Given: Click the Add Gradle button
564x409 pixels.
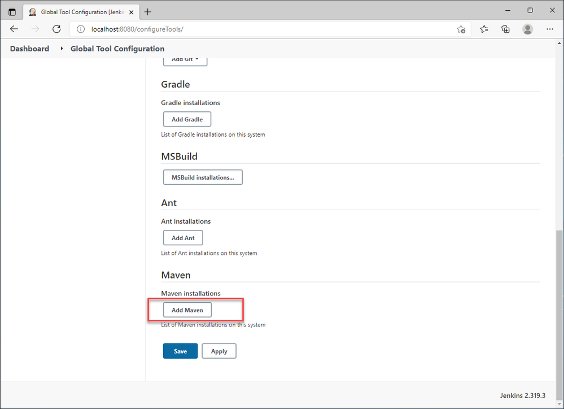Looking at the screenshot, I should pos(187,119).
